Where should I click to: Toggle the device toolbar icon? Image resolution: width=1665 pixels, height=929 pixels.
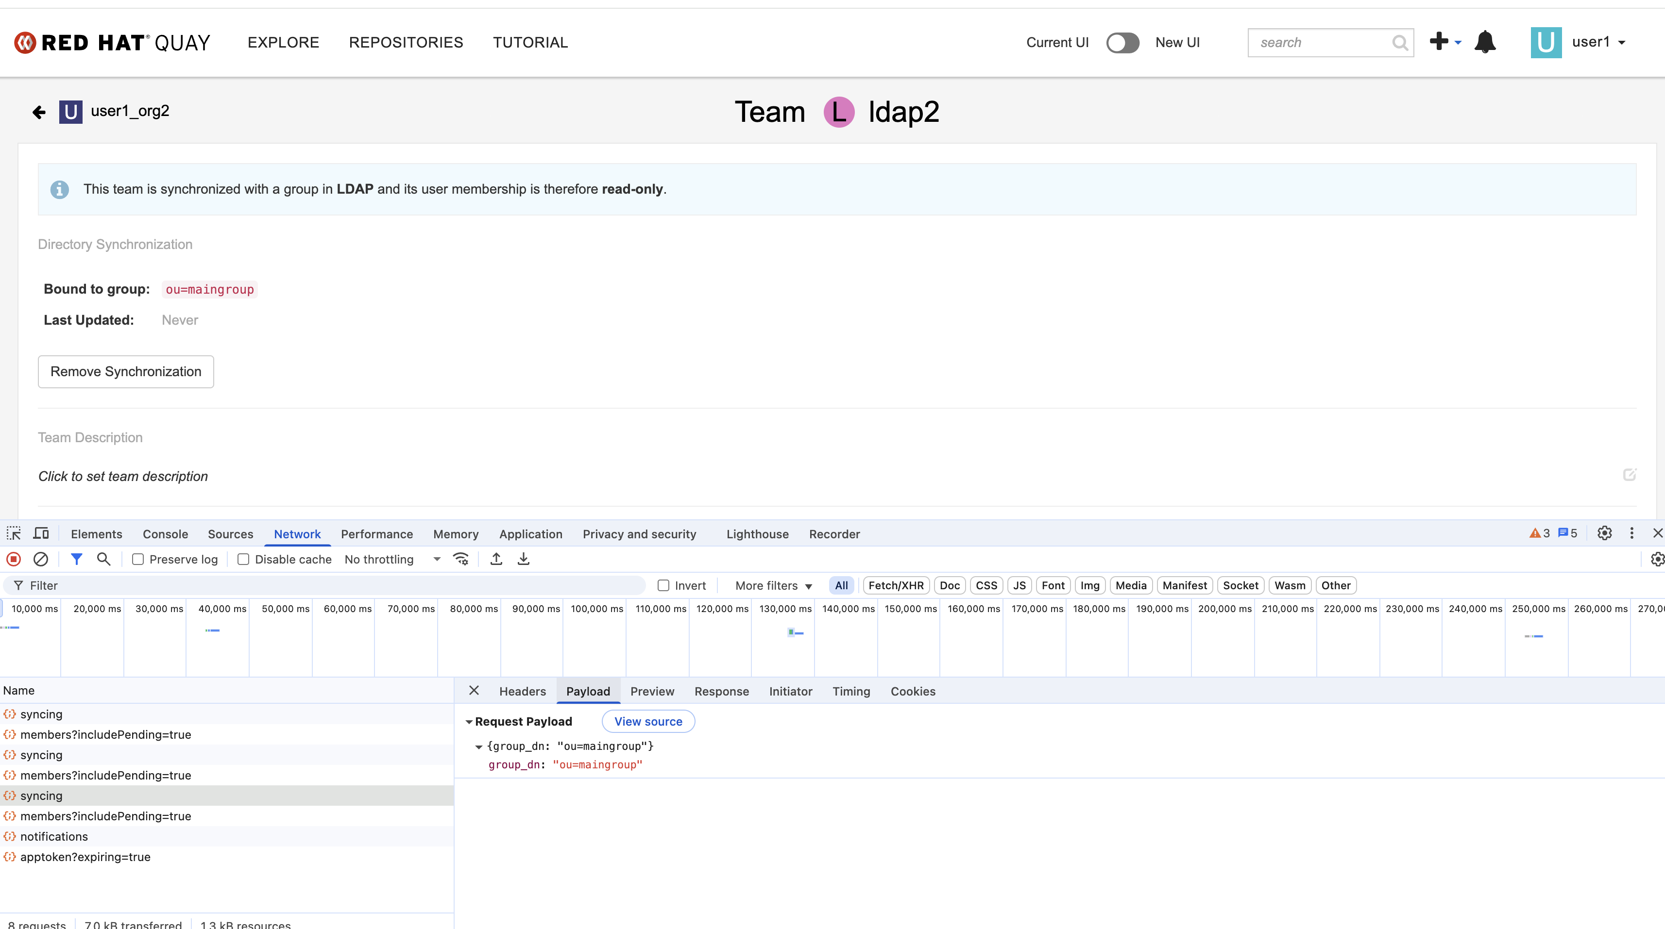point(41,533)
